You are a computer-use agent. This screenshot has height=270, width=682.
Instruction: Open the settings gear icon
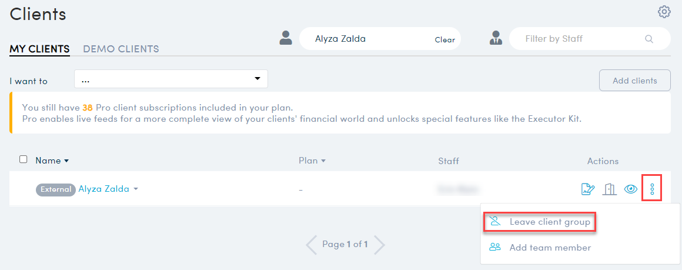(x=664, y=12)
